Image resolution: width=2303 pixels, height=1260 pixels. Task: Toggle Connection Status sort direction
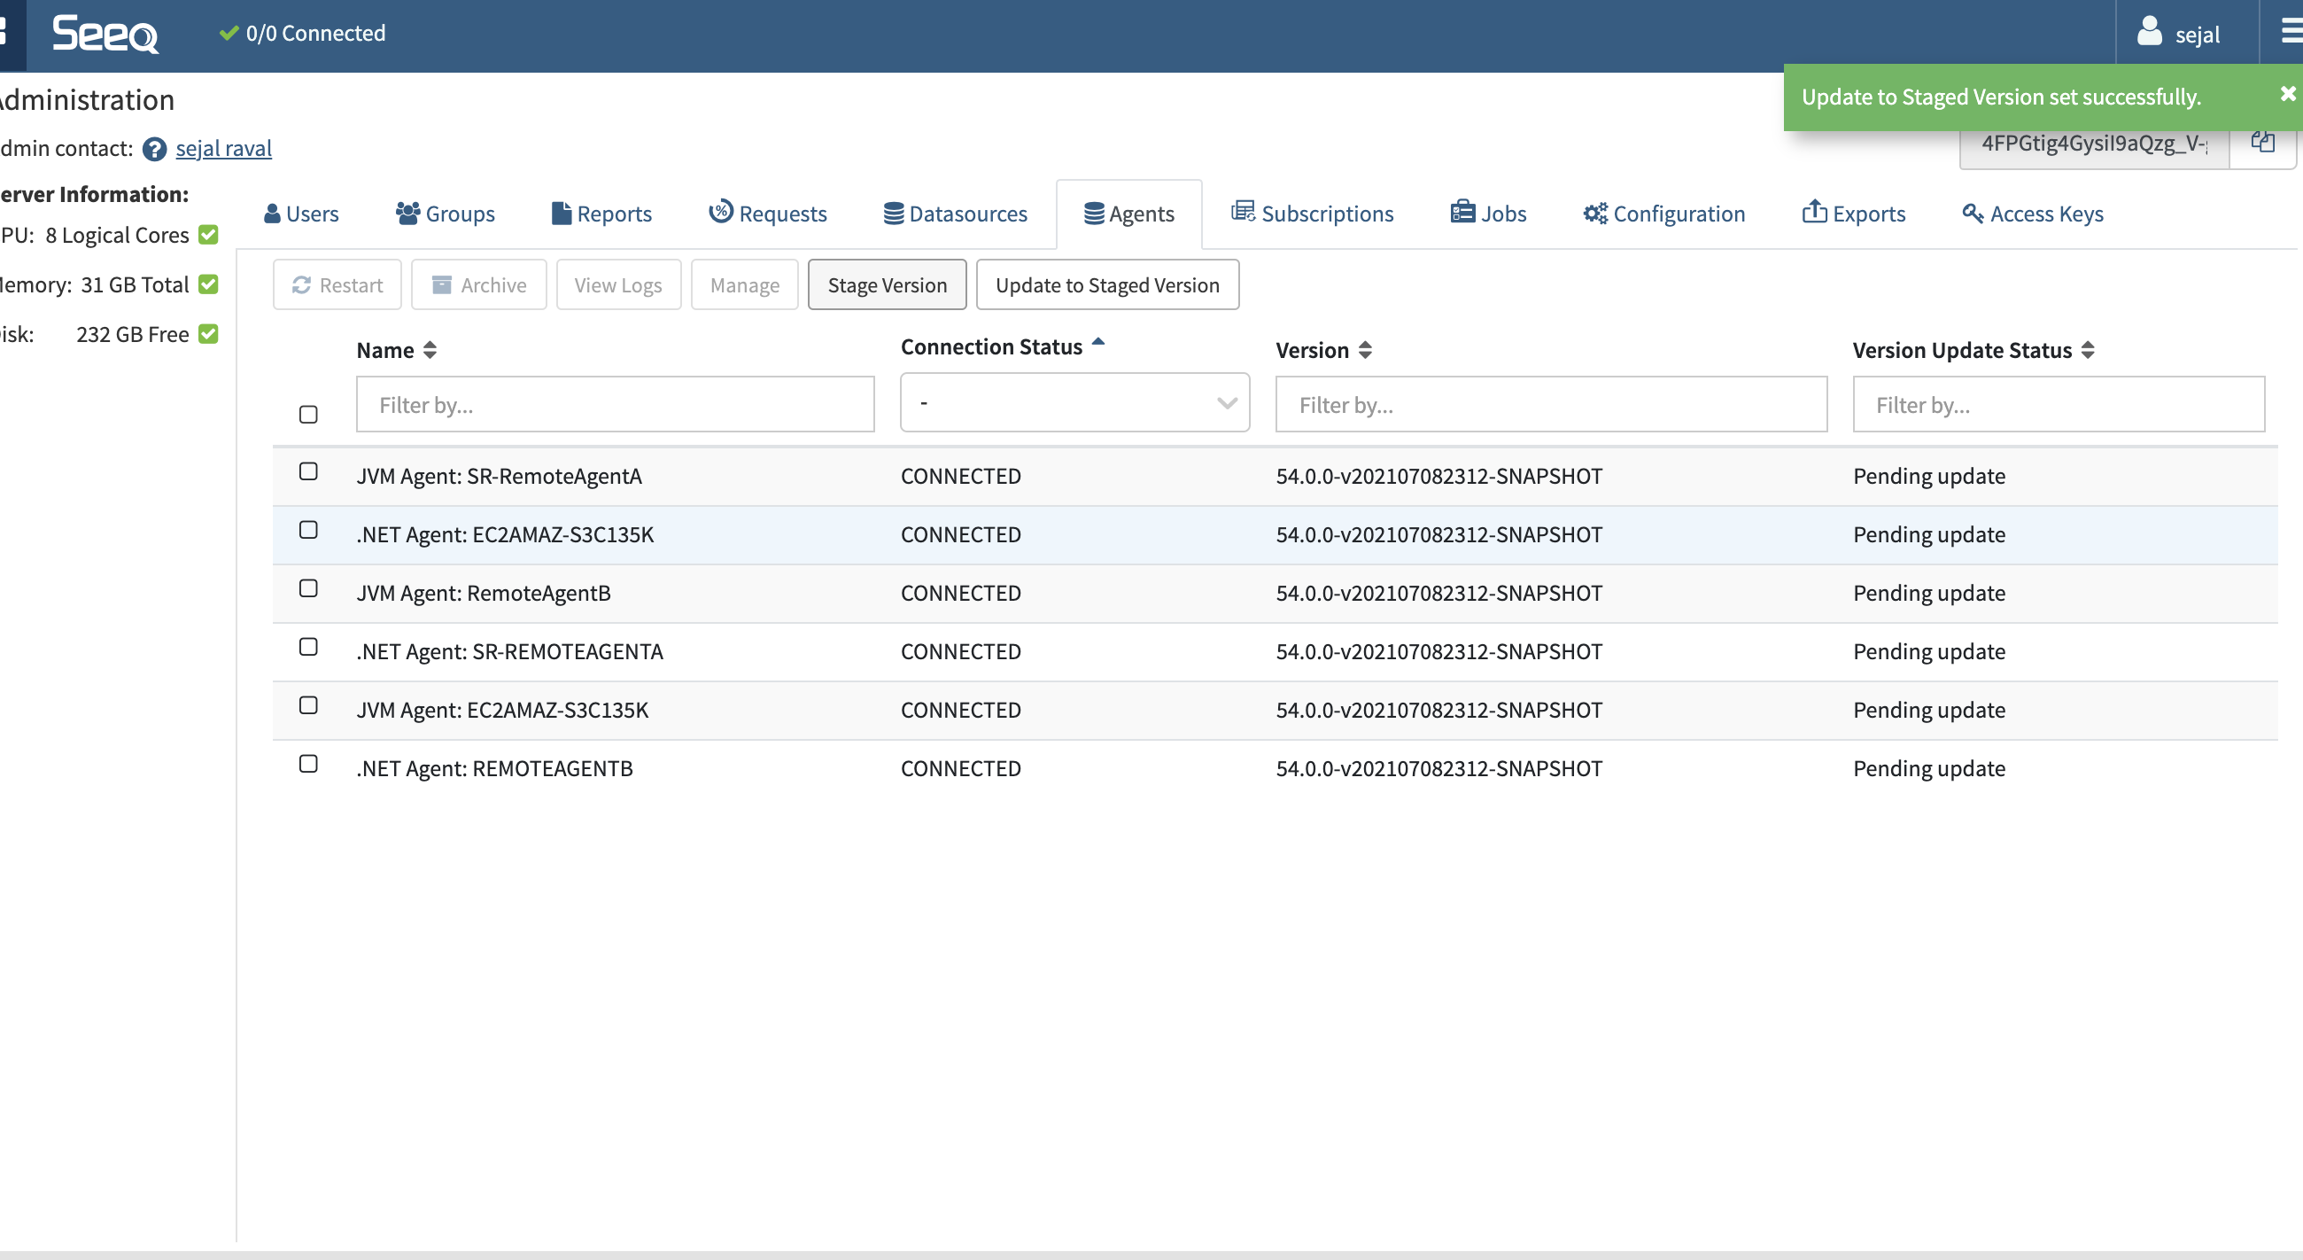click(x=1097, y=343)
